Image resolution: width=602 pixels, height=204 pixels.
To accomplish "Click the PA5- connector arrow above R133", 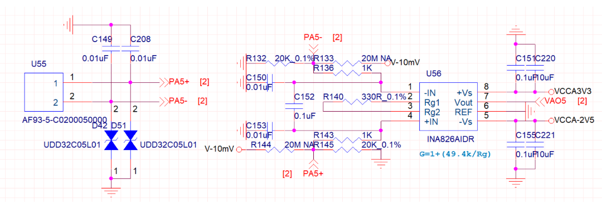I will point(314,48).
